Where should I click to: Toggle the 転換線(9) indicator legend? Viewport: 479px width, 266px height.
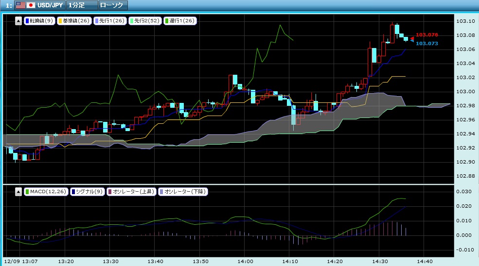(x=39, y=21)
